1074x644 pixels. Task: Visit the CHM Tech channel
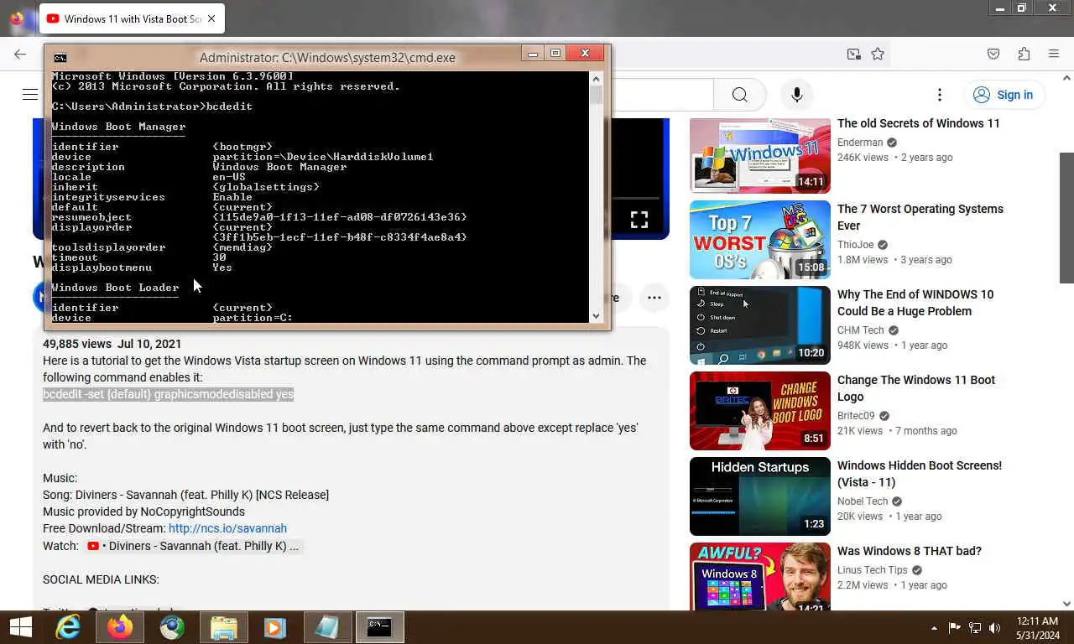(x=860, y=330)
